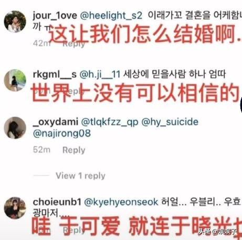Click the jour_1ove username

point(55,15)
